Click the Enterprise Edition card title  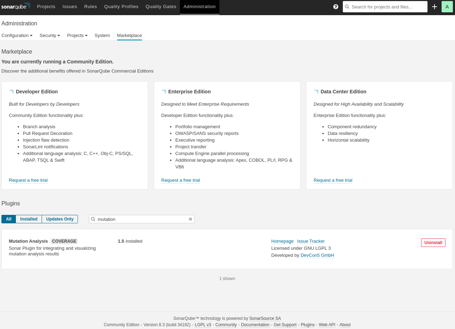[189, 92]
